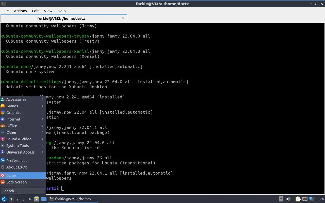325x203 pixels.
Task: Open the View menu
Action: (48, 11)
